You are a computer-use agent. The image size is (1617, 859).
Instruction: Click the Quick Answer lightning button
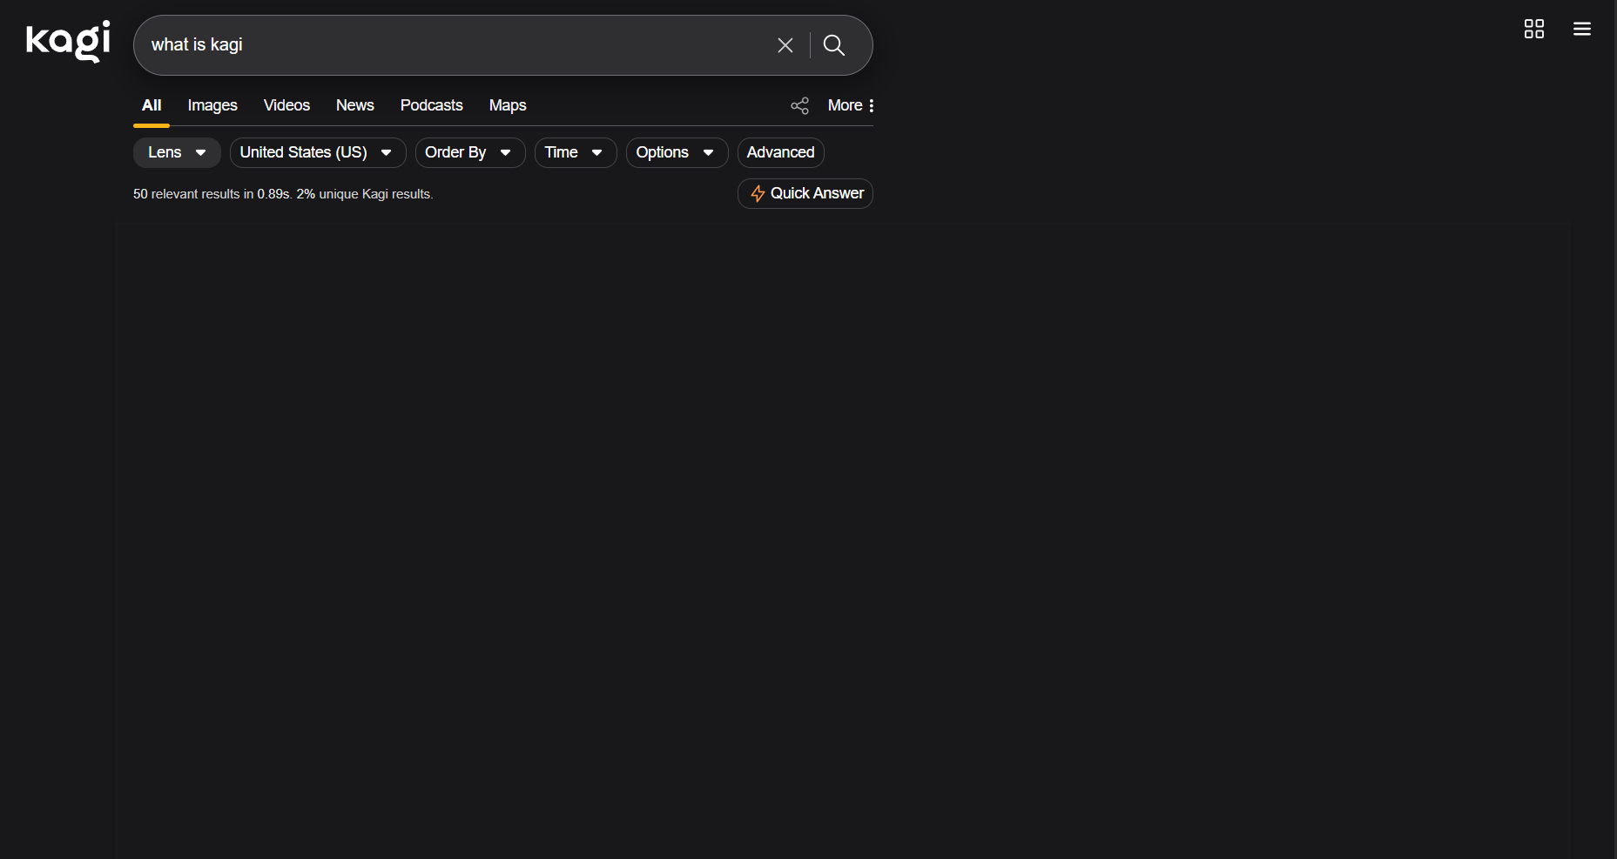805,193
